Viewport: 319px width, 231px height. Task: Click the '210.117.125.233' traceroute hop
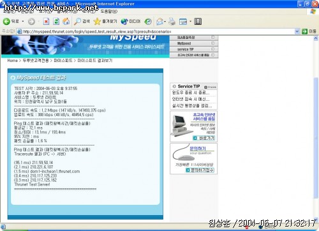tap(36, 175)
